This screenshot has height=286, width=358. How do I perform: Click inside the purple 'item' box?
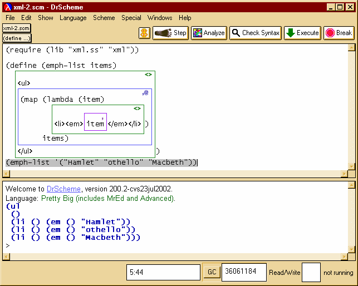tap(95, 122)
